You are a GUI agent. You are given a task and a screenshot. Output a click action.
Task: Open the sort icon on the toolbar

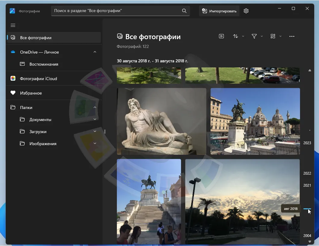(236, 36)
